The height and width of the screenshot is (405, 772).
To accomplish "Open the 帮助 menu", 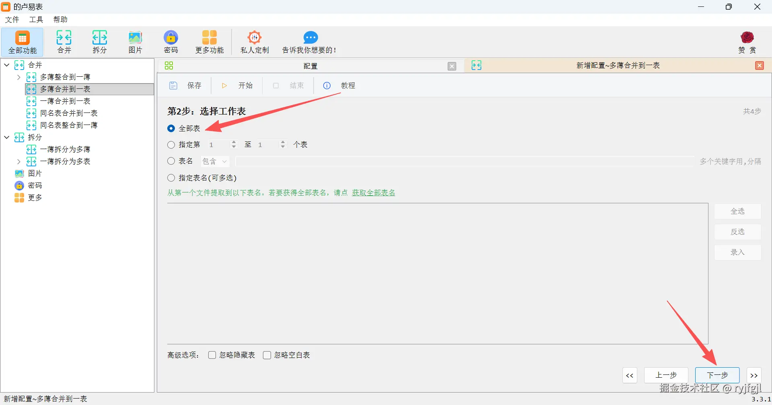I will tap(60, 20).
